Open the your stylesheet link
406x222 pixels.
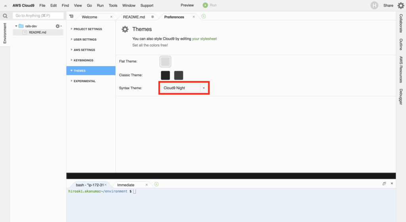pos(204,39)
